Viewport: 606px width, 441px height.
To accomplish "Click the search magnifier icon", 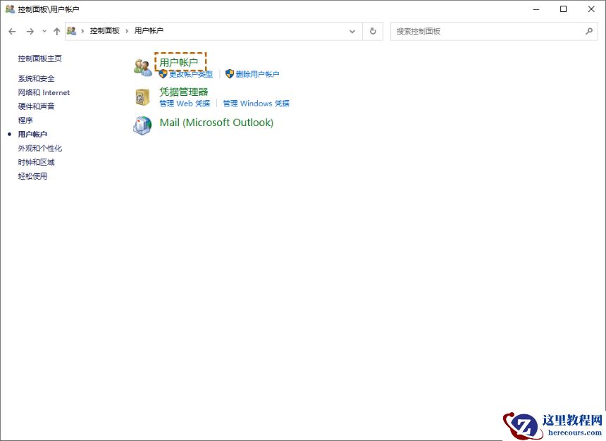I will (588, 31).
